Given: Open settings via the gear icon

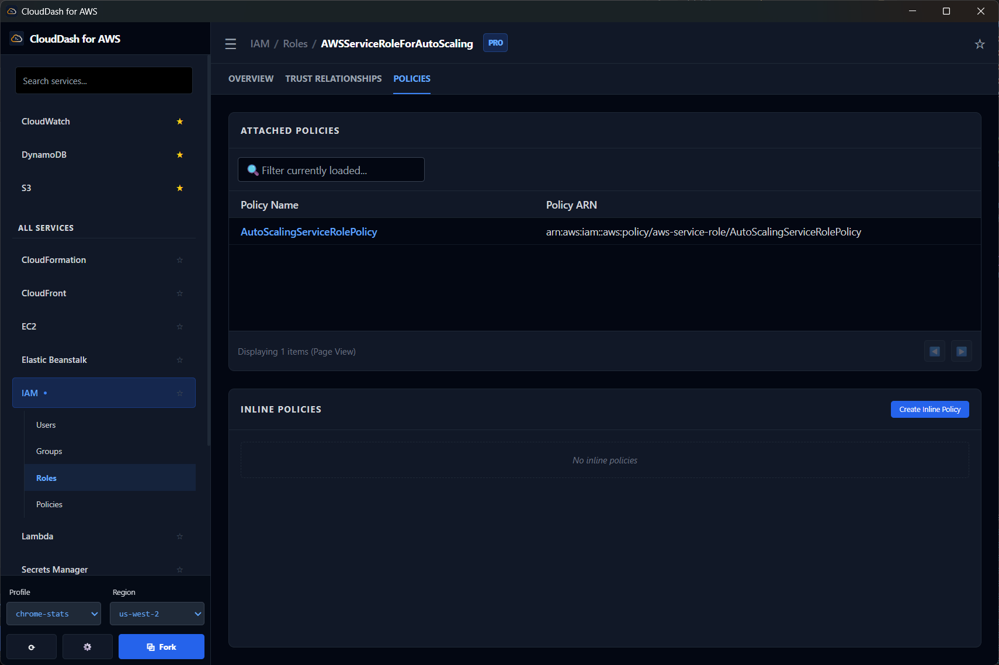Looking at the screenshot, I should pyautogui.click(x=88, y=647).
